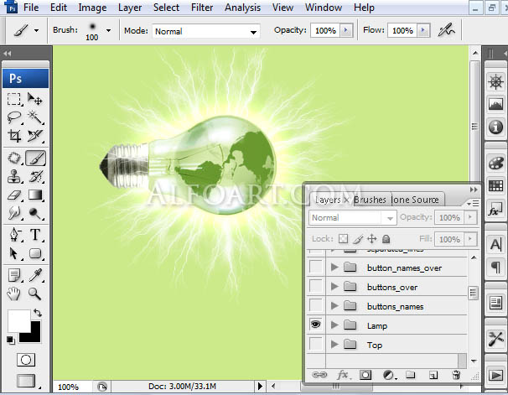Select the Type tool
Viewport: 508px width, 395px height.
click(35, 235)
